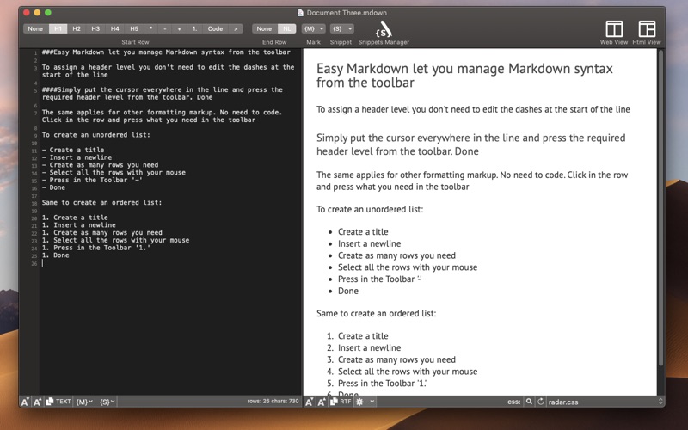688x430 pixels.
Task: Click preview heading 'Easy Markdown let you manage'
Action: (x=464, y=76)
